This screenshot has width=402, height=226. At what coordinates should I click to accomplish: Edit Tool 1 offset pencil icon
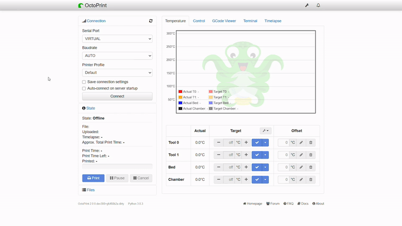coord(301,155)
